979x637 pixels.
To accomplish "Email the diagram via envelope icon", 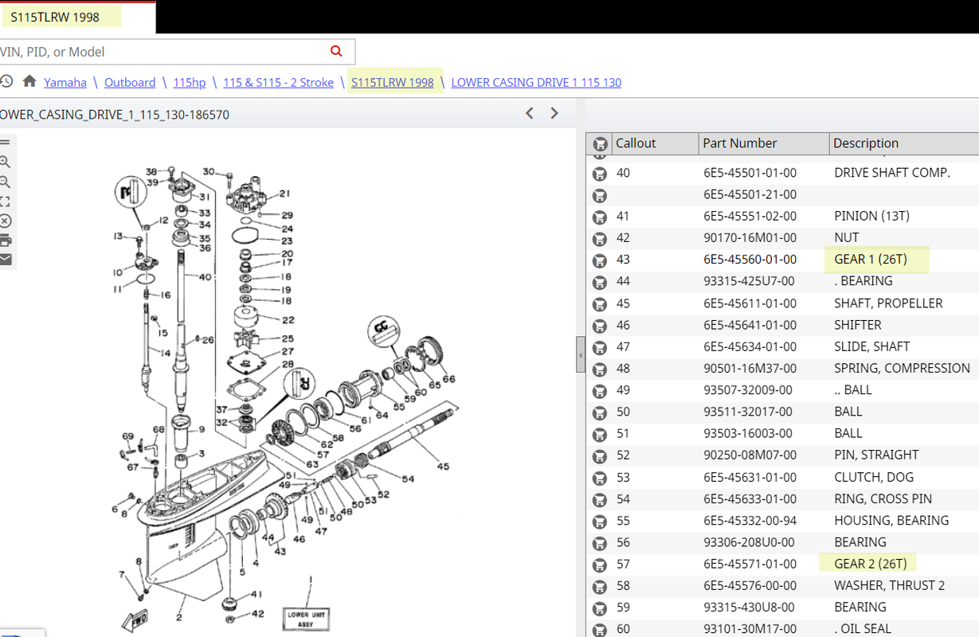I will point(5,260).
